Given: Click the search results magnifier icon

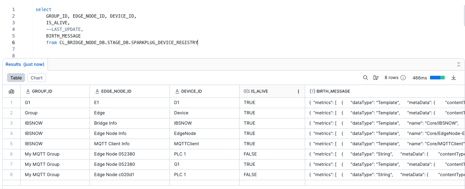Looking at the screenshot, I should (x=366, y=78).
